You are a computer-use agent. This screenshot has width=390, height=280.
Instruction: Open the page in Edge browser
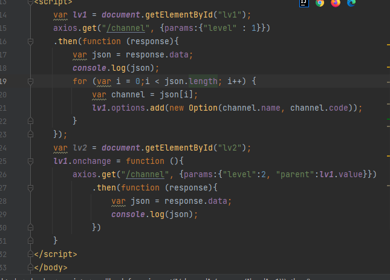point(351,3)
